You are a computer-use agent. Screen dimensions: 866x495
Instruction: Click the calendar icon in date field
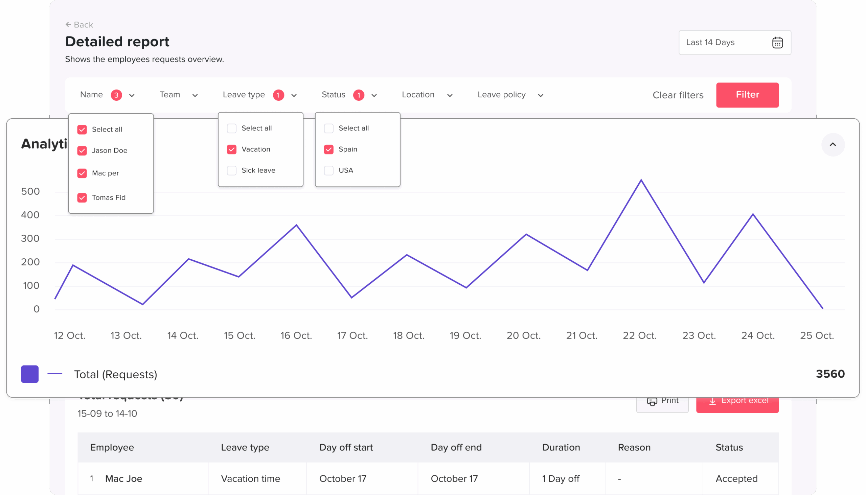click(x=777, y=43)
